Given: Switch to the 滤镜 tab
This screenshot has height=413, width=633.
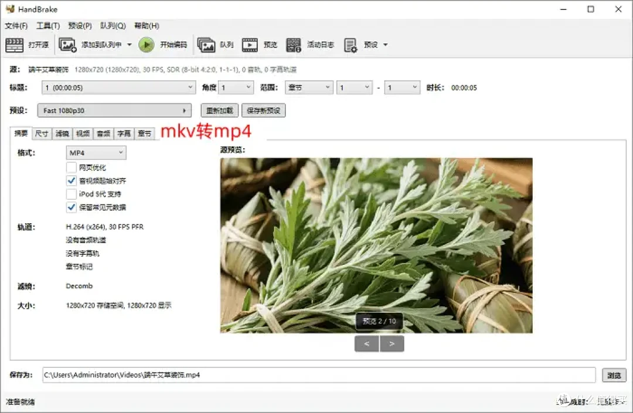Looking at the screenshot, I should click(62, 134).
